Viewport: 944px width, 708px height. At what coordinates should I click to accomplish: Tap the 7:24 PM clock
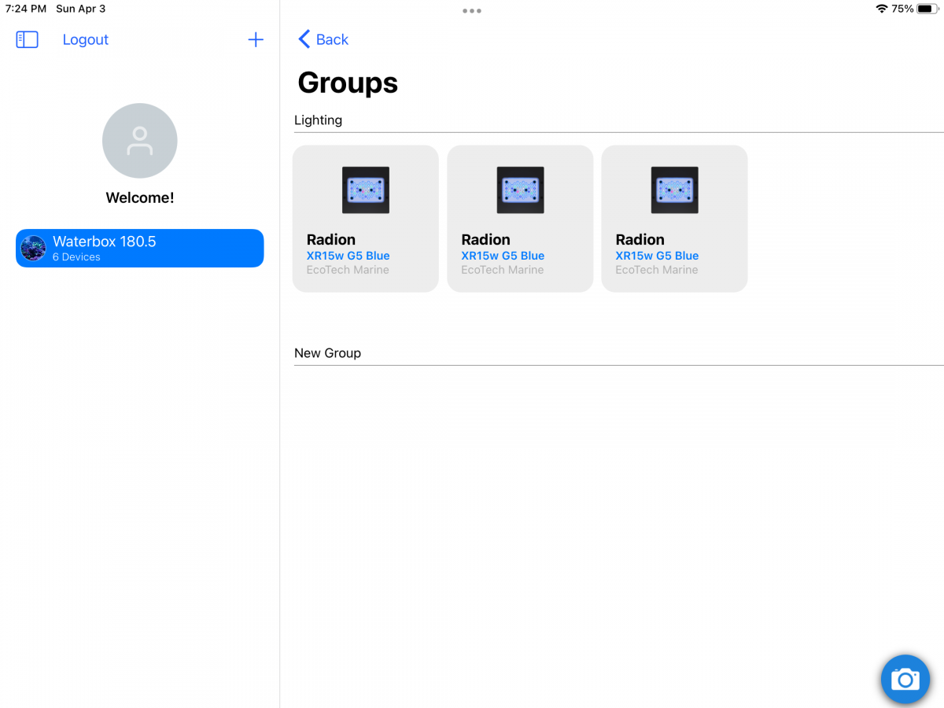tap(26, 9)
